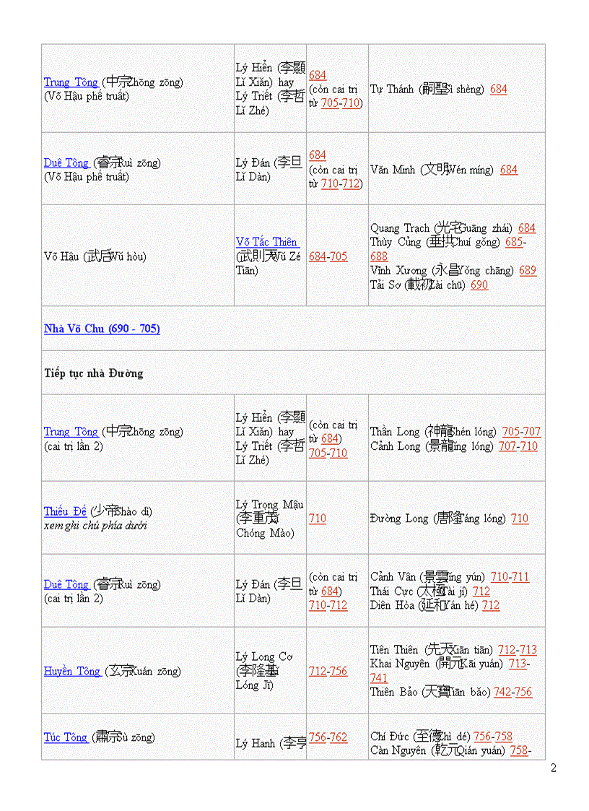
Task: Open the Thiếu Đế emperor link
Action: [x=65, y=511]
